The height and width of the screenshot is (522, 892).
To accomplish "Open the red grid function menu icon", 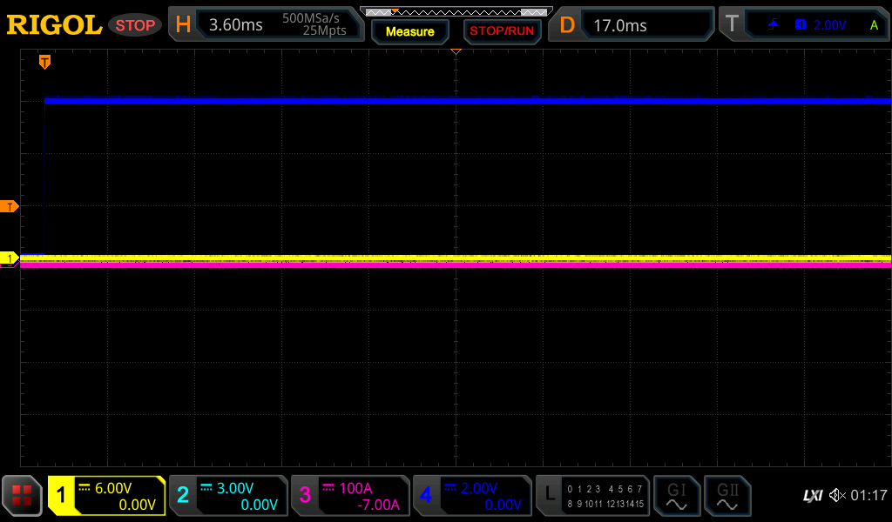I will coord(22,496).
